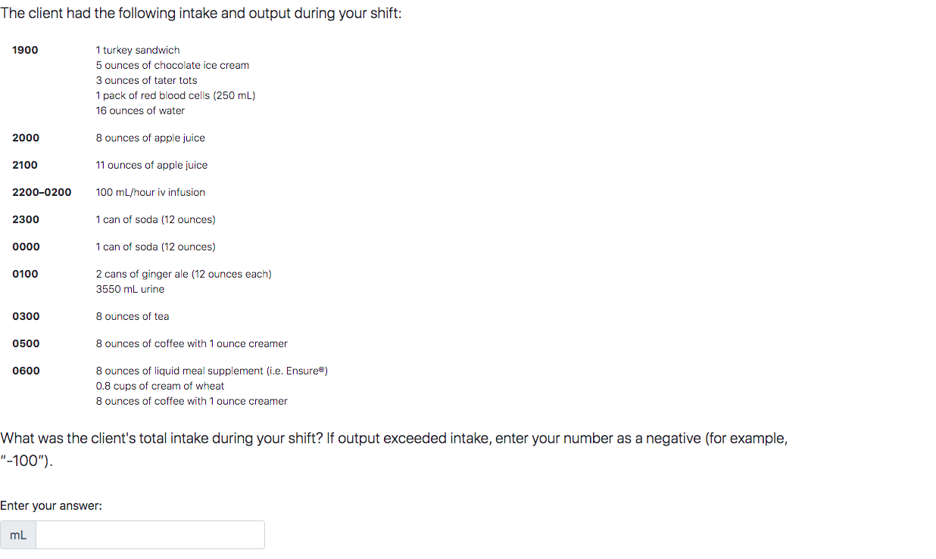Image resolution: width=936 pixels, height=559 pixels.
Task: Select the 2000 time marker
Action: coord(25,138)
